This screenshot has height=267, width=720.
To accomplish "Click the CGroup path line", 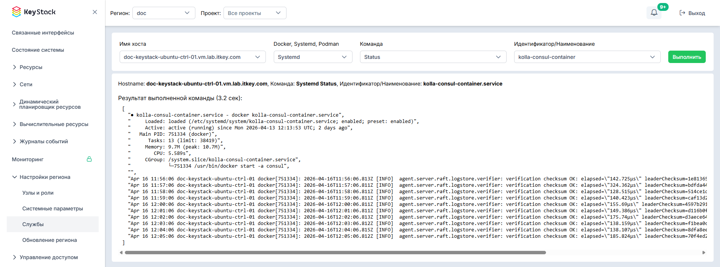I will [x=214, y=160].
